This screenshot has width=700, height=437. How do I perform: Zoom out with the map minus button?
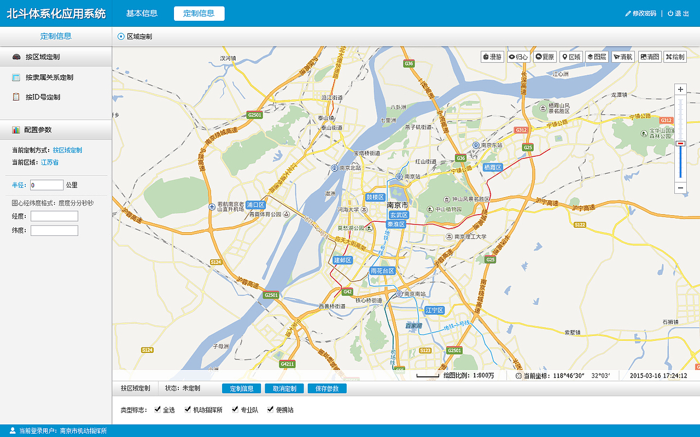pos(680,188)
